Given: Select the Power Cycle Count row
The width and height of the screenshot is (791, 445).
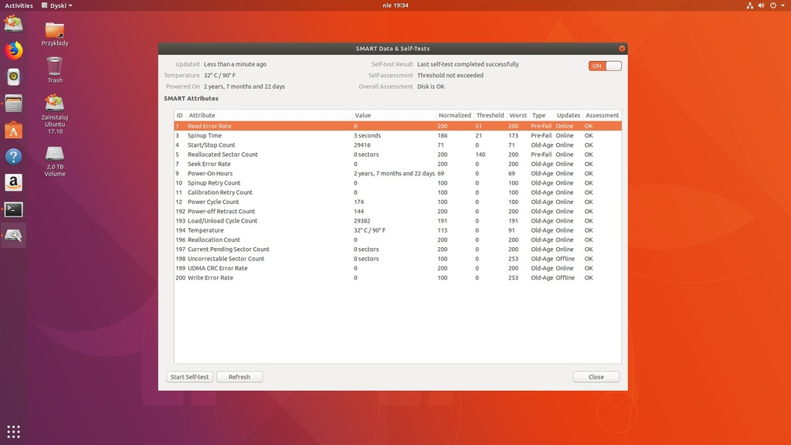Looking at the screenshot, I should click(x=398, y=202).
